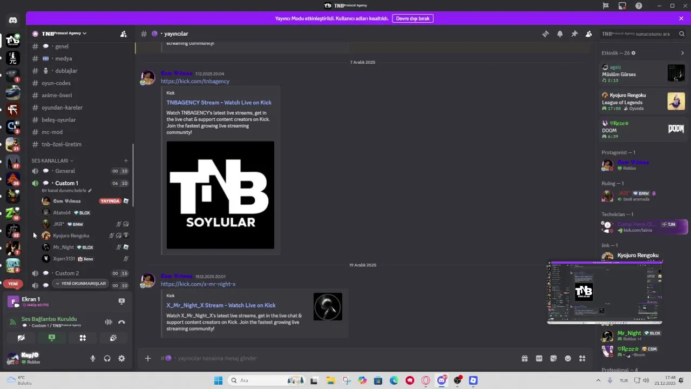The width and height of the screenshot is (691, 389).
Task: Toggle green screen share button
Action: 52,338
